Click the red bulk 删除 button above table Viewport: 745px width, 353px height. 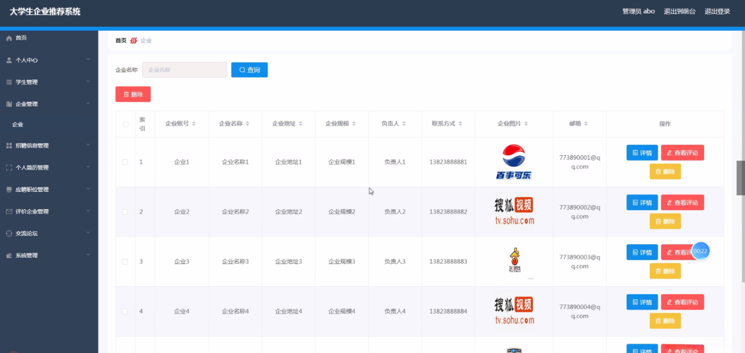click(x=133, y=94)
